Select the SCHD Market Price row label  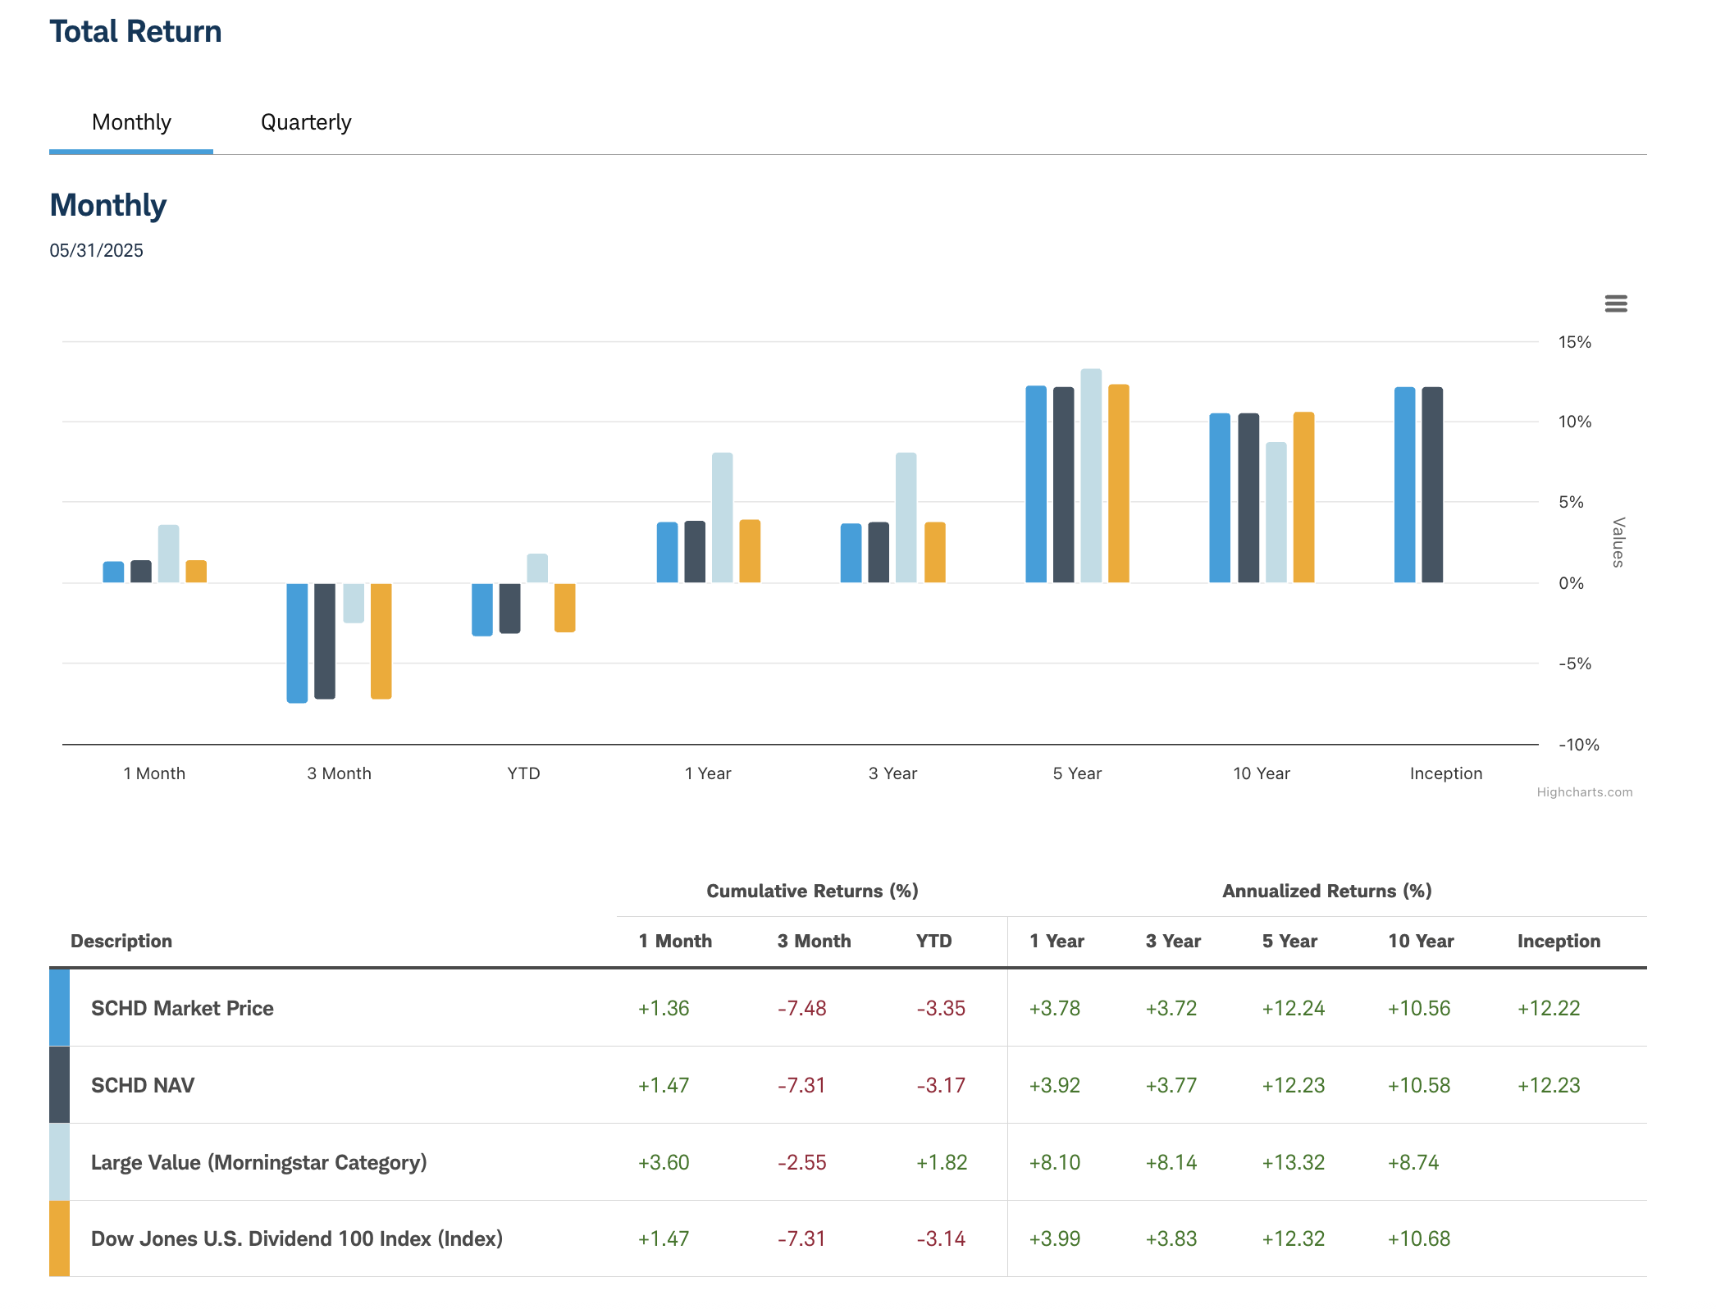coord(182,1008)
